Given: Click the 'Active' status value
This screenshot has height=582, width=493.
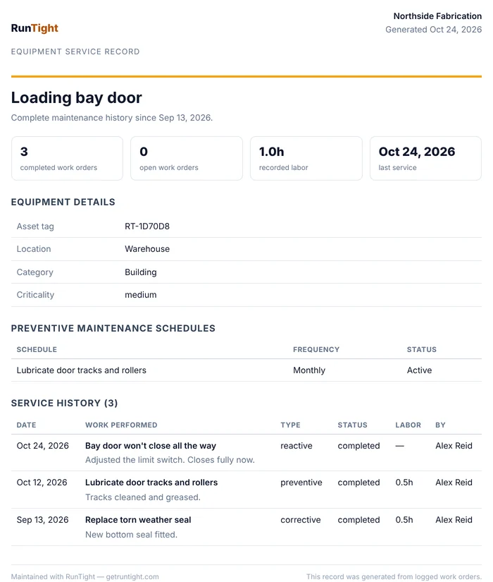Looking at the screenshot, I should 419,370.
